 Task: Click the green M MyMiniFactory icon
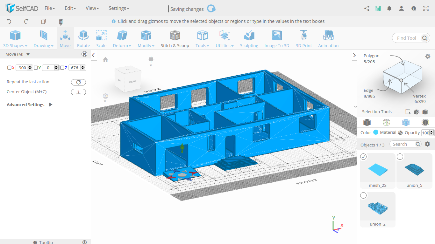point(378,9)
